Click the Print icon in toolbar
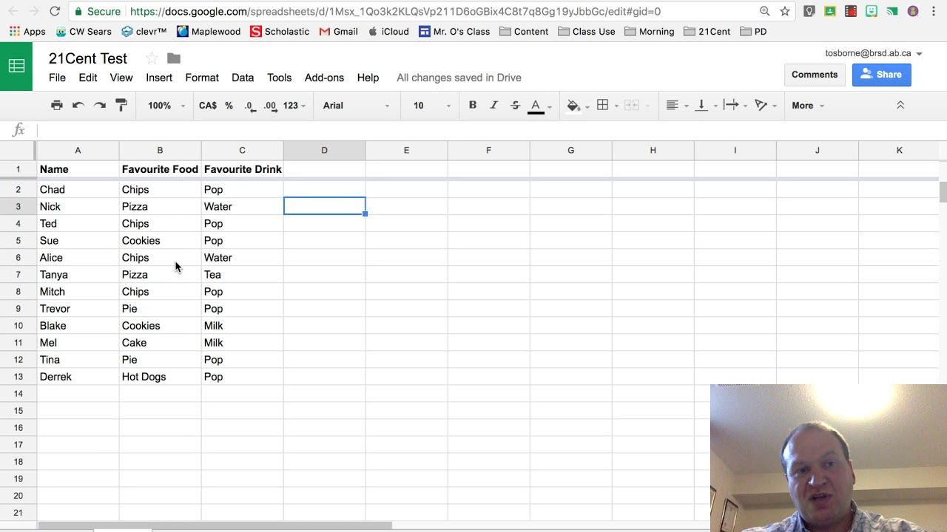Image resolution: width=947 pixels, height=532 pixels. pos(57,106)
